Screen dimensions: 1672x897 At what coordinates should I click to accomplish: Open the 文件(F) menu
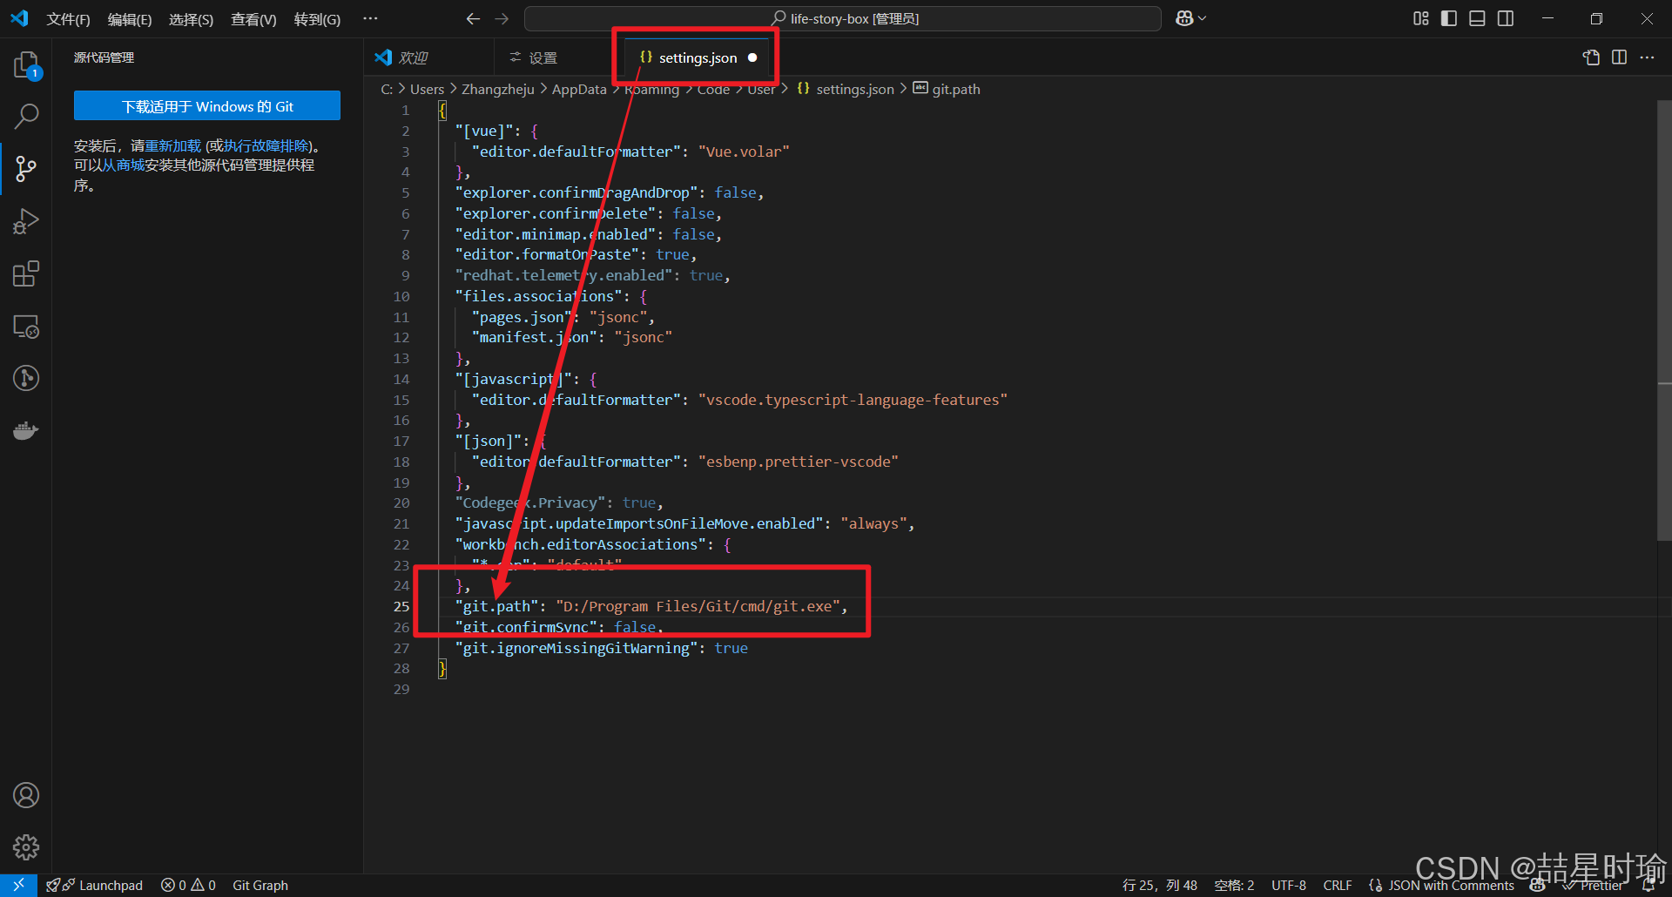pos(68,19)
